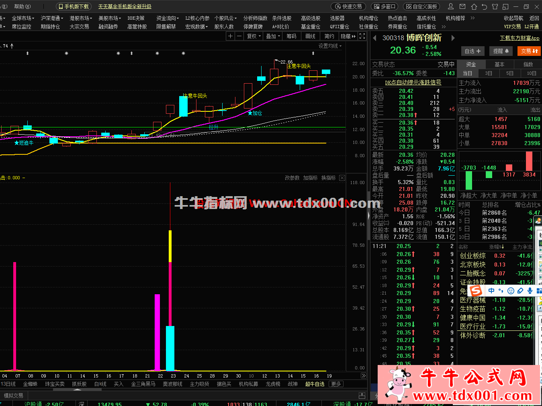Open 港股市场 menu dropdown

pyautogui.click(x=81, y=18)
